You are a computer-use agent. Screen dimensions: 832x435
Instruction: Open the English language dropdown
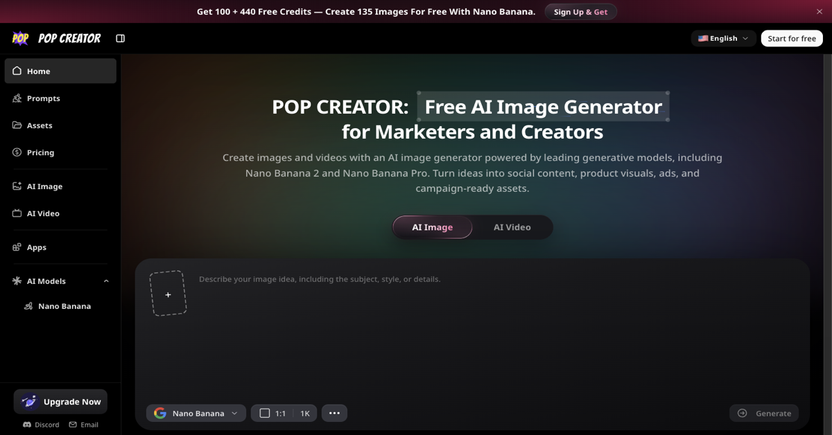(x=723, y=39)
